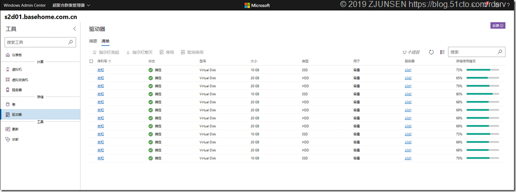
Task: Click HDD in the 65% row
Action: click(305, 78)
